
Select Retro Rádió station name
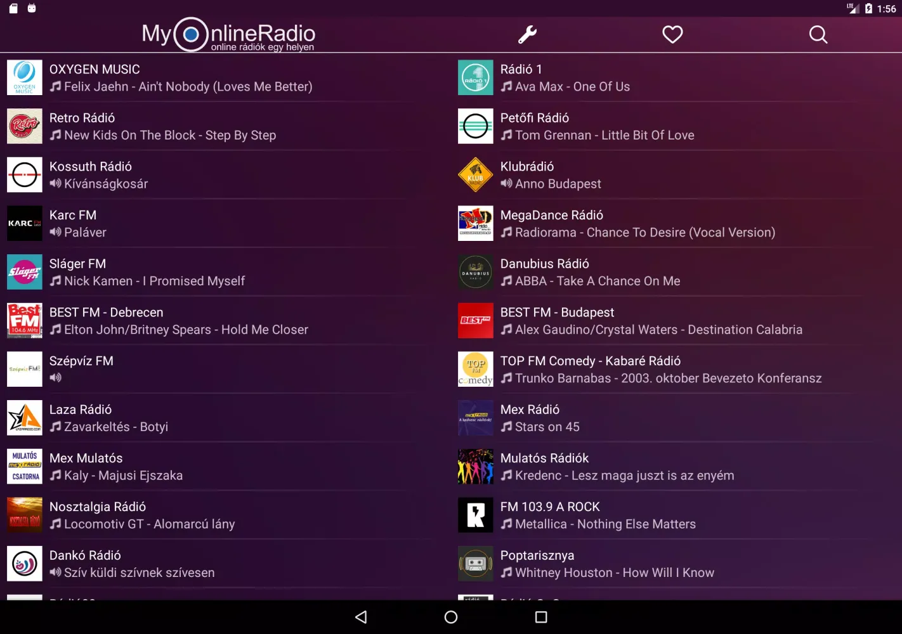82,118
